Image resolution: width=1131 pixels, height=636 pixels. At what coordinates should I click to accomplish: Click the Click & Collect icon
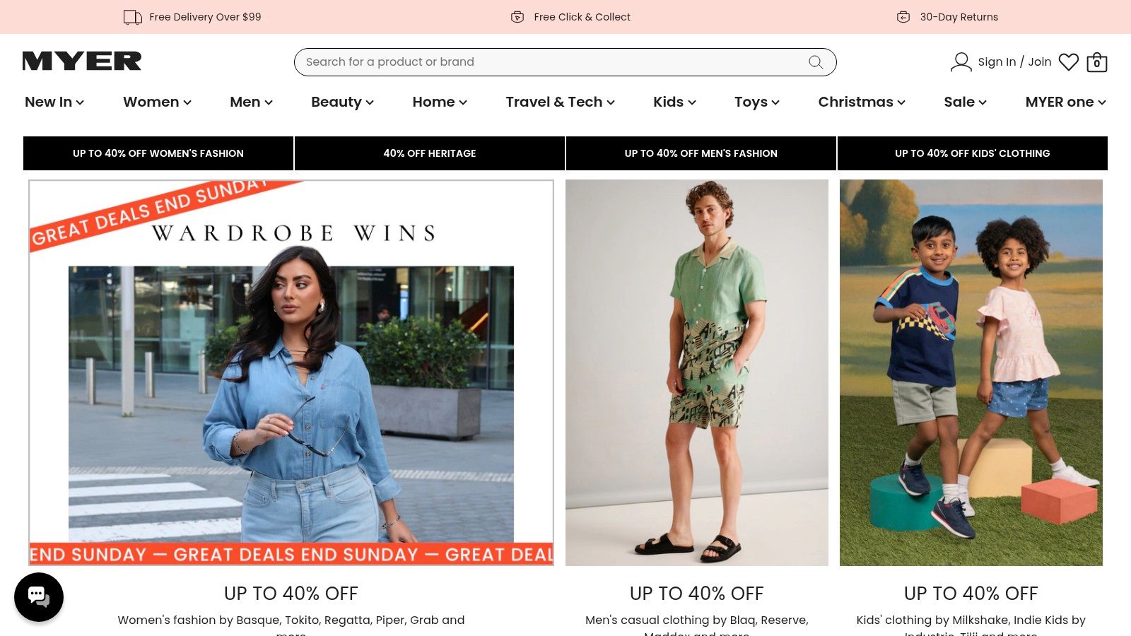click(517, 17)
